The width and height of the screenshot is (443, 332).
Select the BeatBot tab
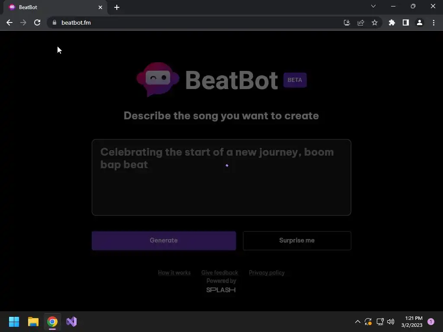click(x=55, y=7)
